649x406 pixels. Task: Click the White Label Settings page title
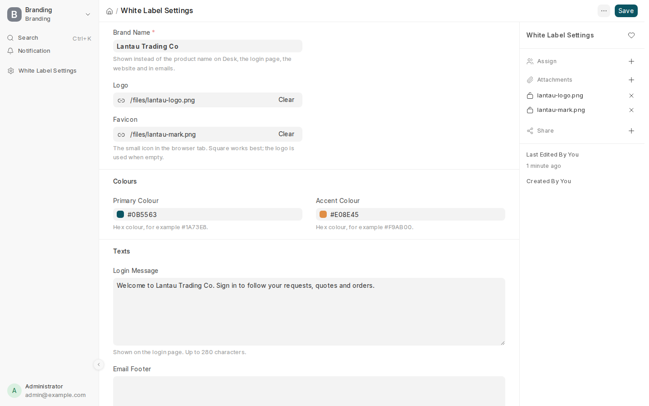(157, 11)
